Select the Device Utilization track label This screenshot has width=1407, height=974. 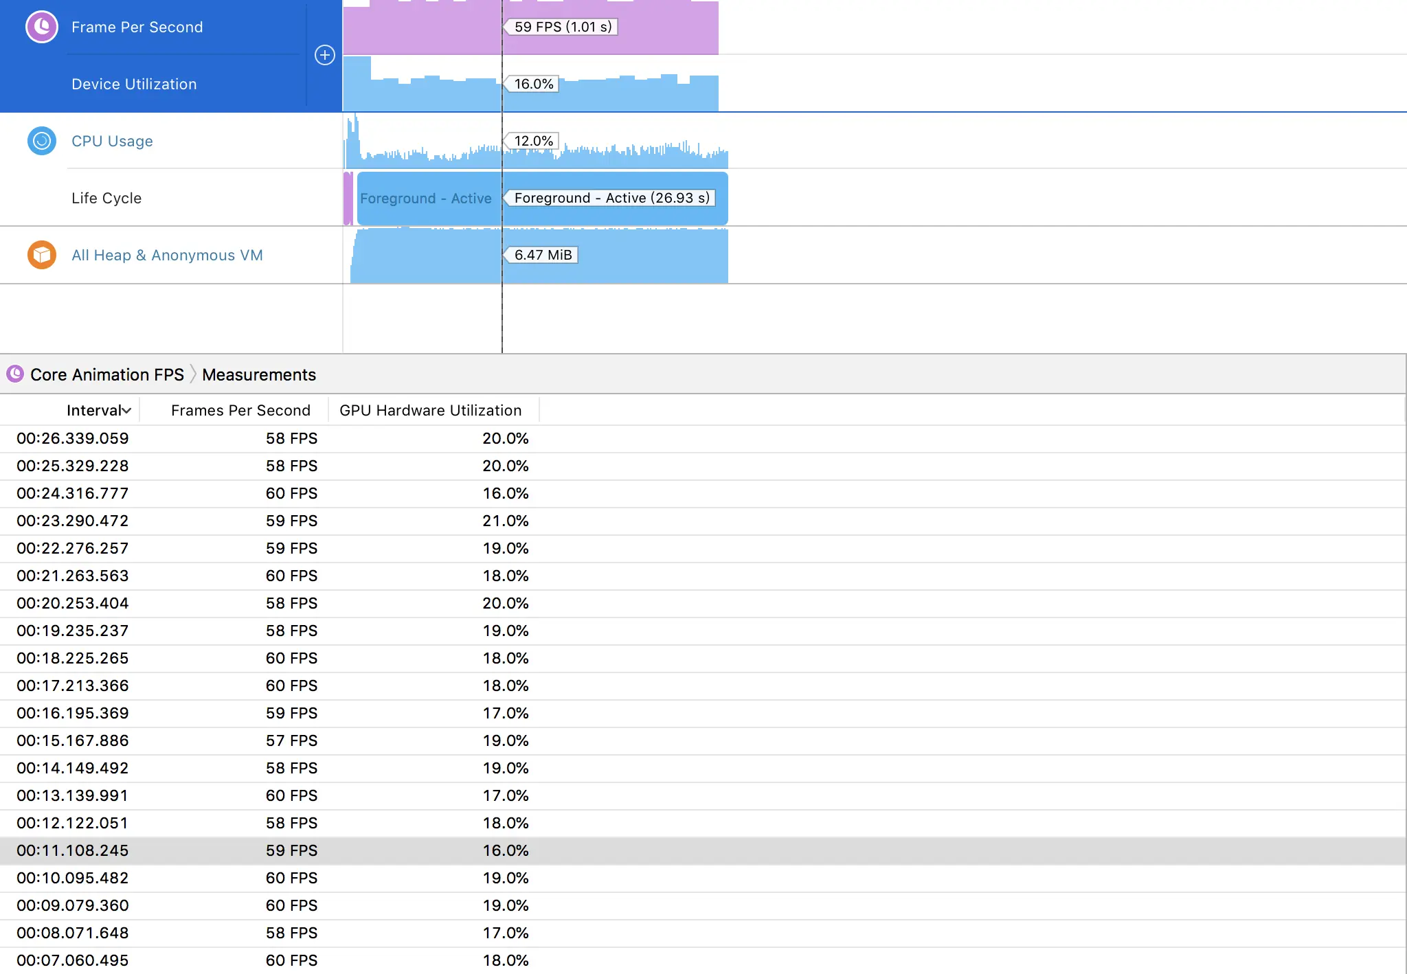tap(134, 84)
